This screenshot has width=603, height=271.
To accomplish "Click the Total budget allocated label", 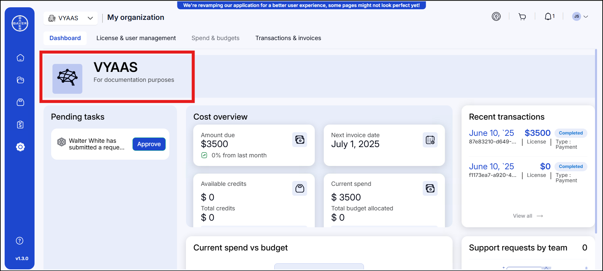I will click(362, 208).
